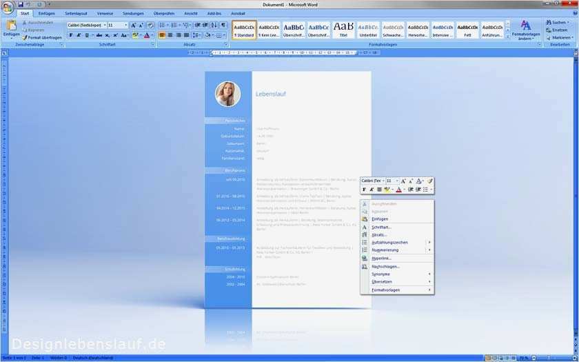Toggle show paragraph marks

tap(223, 25)
